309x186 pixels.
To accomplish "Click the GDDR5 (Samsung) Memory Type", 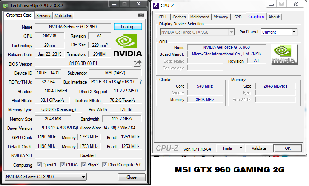I will pos(58,109).
